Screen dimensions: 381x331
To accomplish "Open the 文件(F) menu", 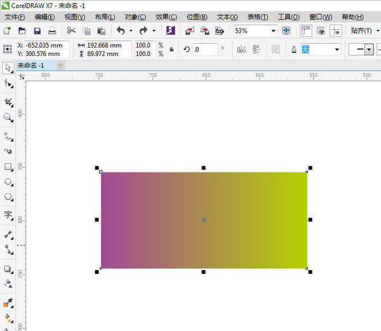I will [15, 17].
